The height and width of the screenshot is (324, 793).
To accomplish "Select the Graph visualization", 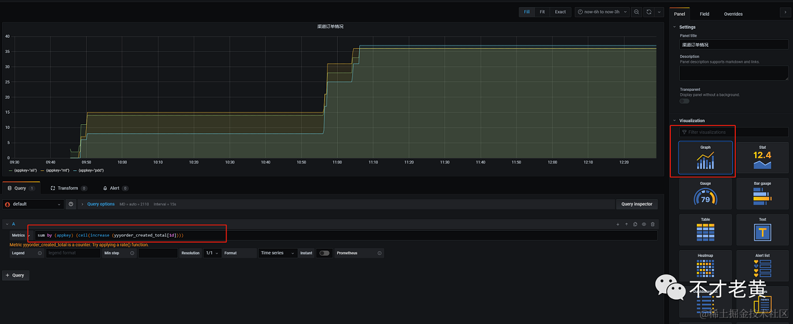I will click(x=705, y=158).
